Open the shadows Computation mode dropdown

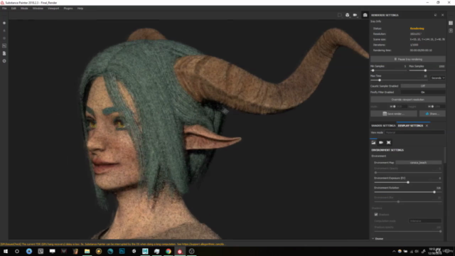tap(425, 221)
